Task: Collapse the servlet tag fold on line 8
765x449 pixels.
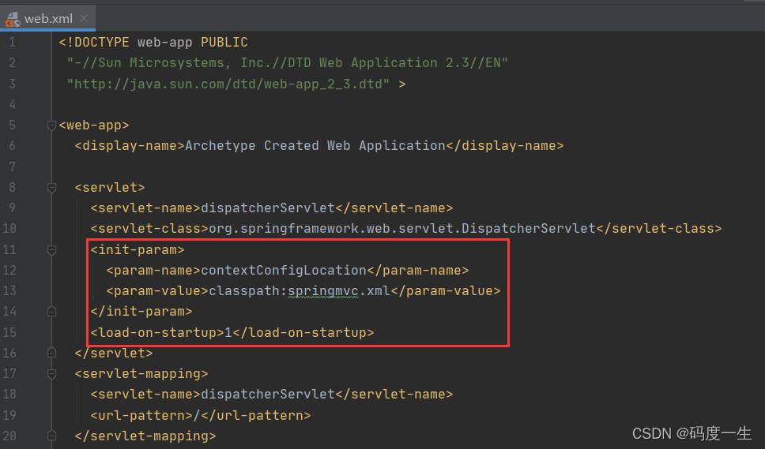Action: (x=51, y=188)
